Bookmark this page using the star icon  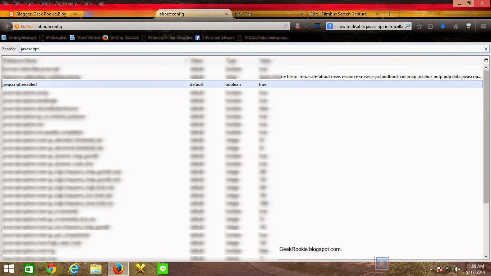click(419, 26)
